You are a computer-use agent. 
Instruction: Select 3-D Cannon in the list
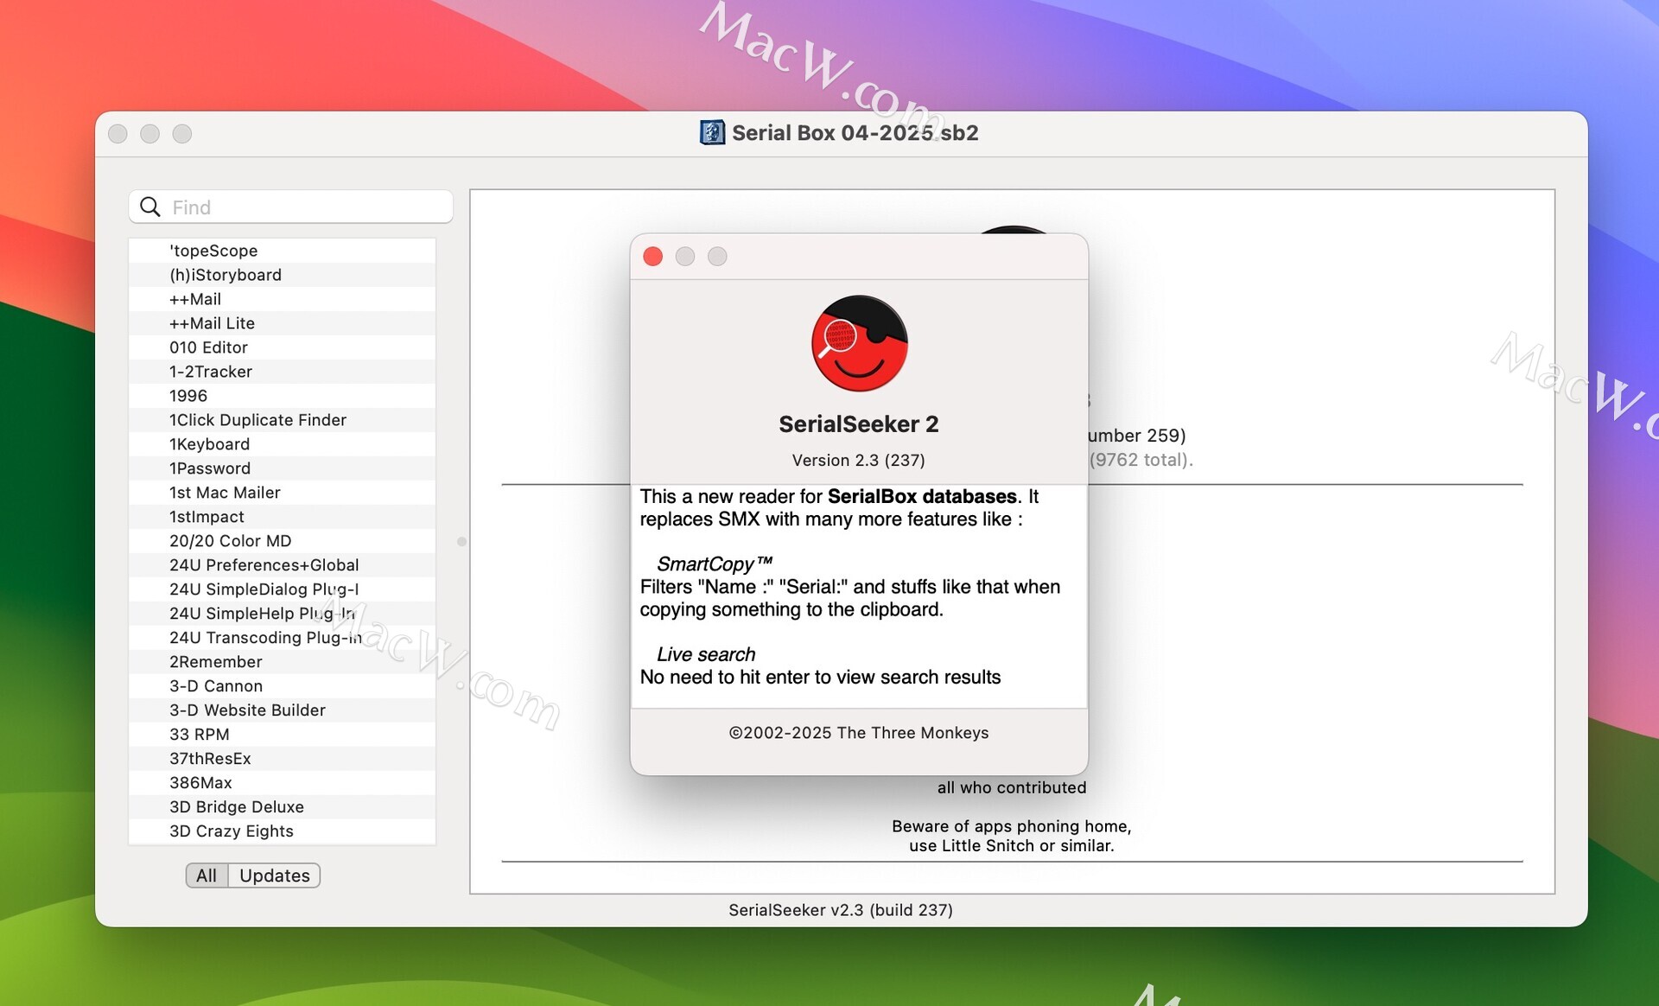click(x=282, y=686)
